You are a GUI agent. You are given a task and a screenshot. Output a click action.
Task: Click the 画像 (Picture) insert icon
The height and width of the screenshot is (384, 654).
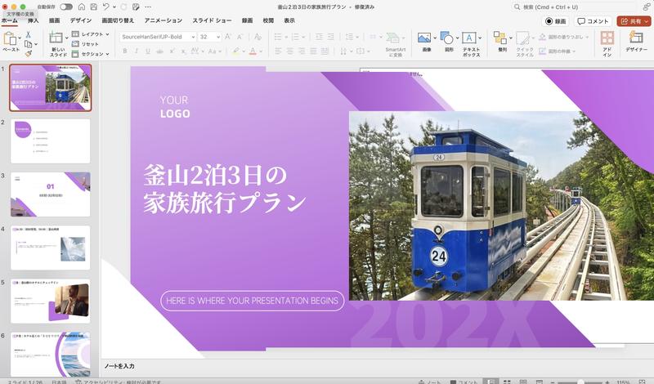coord(424,38)
